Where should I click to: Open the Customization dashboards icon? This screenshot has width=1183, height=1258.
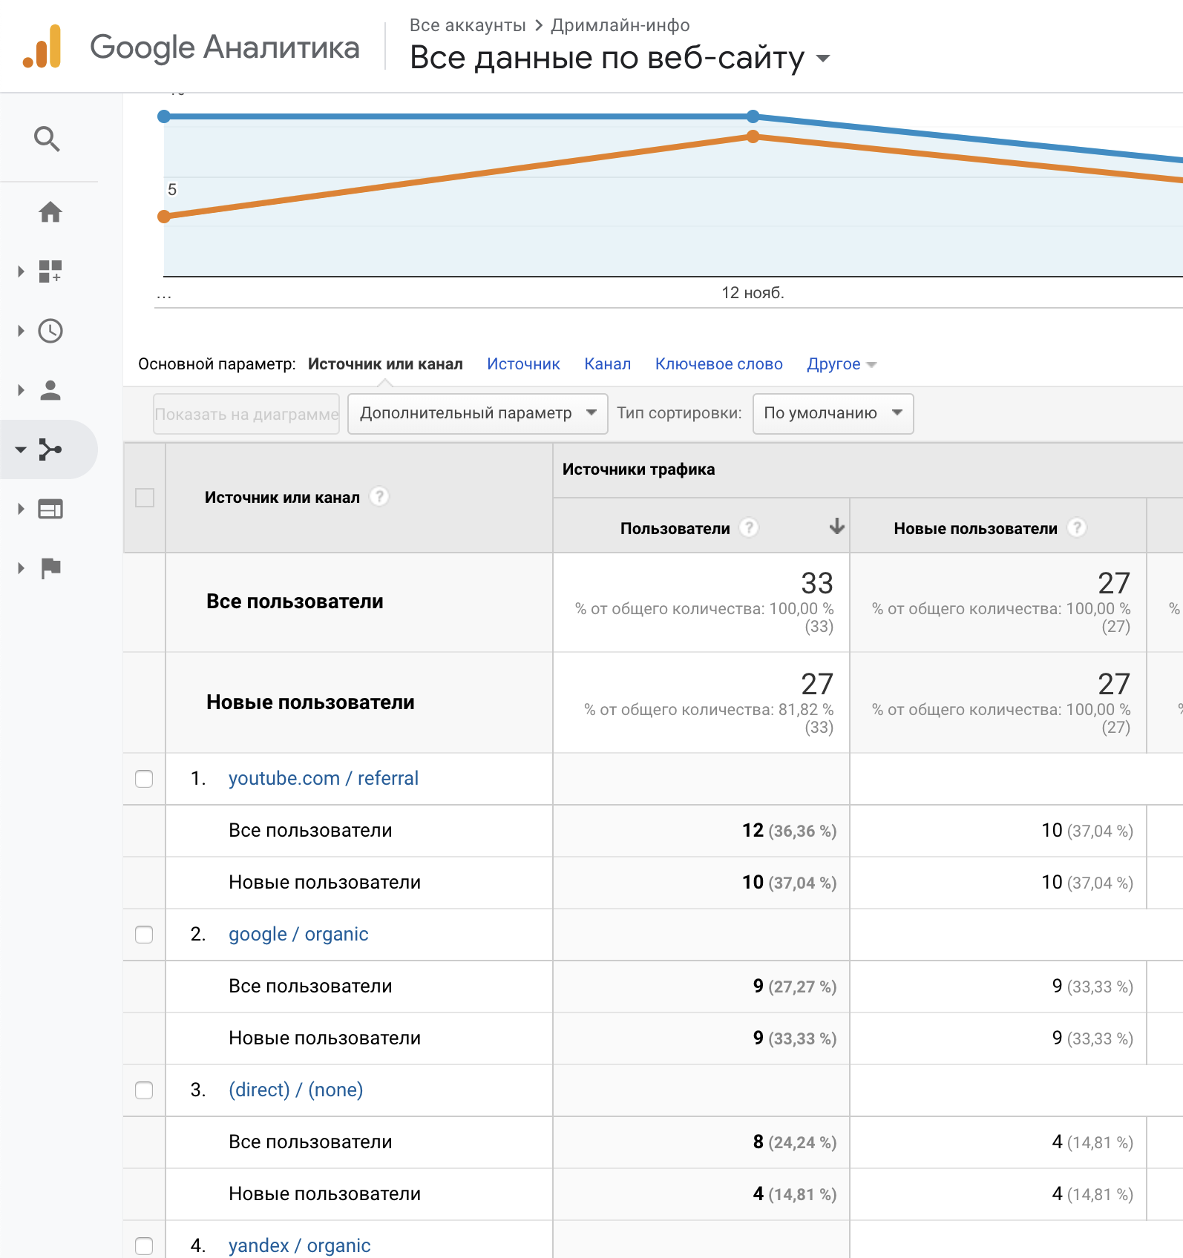pos(50,271)
